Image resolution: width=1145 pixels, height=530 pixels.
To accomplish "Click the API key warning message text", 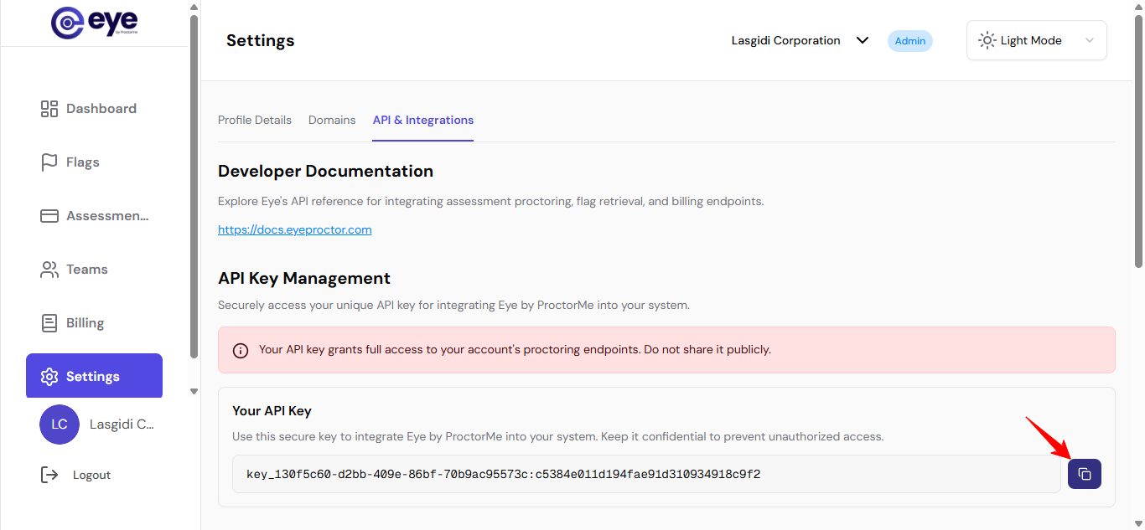I will point(515,349).
